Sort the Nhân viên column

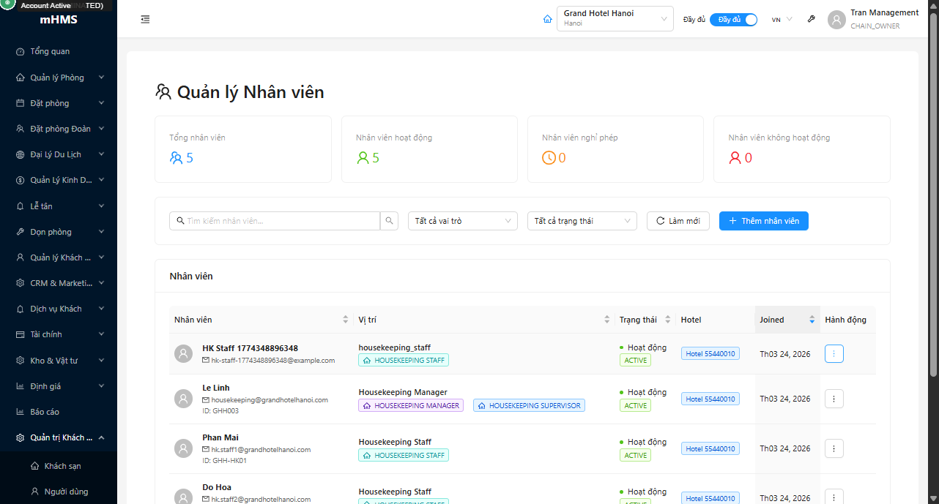tap(346, 320)
